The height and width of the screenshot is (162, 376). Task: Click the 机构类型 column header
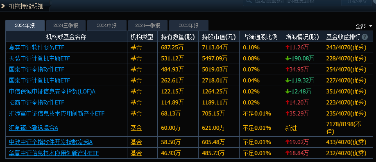142,37
